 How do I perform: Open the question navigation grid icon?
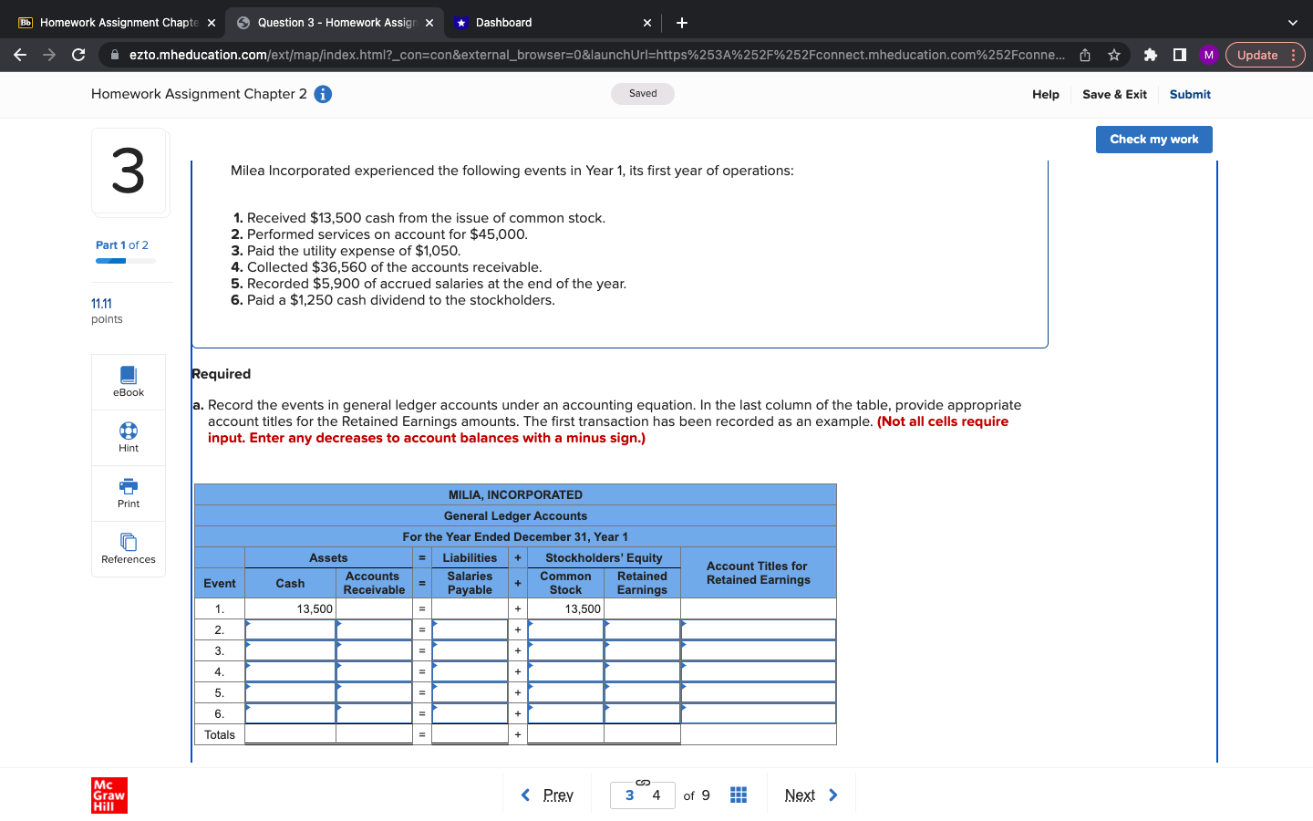click(x=738, y=795)
